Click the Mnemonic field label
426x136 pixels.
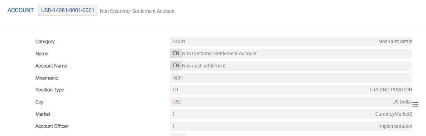pyautogui.click(x=47, y=78)
